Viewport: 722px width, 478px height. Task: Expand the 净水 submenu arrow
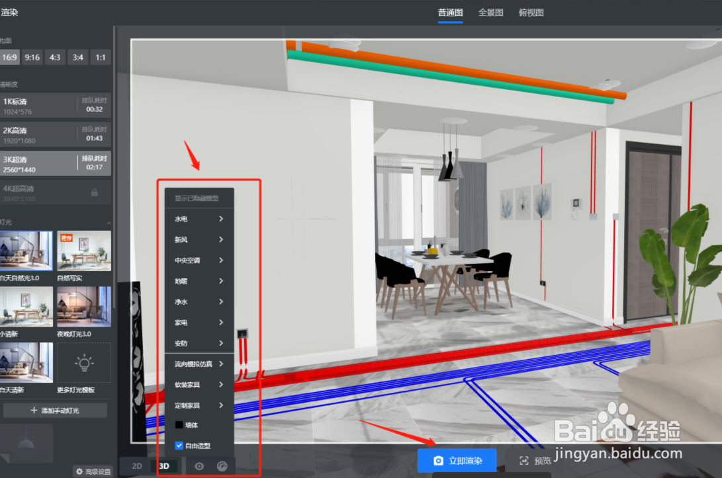(221, 301)
